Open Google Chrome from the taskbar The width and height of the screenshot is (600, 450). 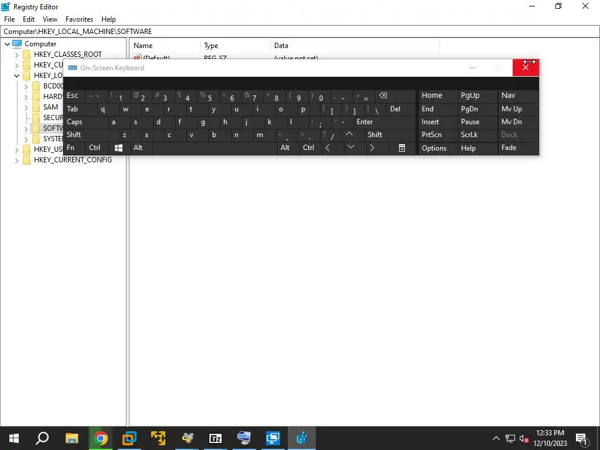(101, 438)
